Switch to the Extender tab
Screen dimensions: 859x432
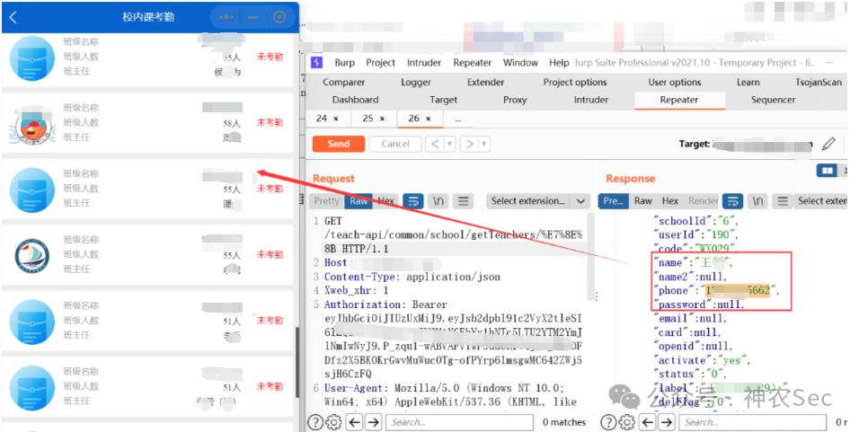485,82
